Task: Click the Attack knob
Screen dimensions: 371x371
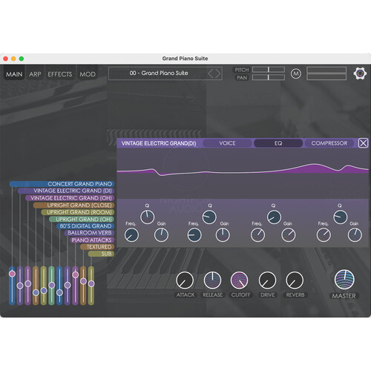Action: [185, 280]
